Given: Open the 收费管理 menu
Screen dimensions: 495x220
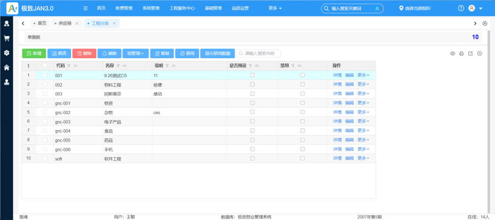Looking at the screenshot, I should [124, 8].
